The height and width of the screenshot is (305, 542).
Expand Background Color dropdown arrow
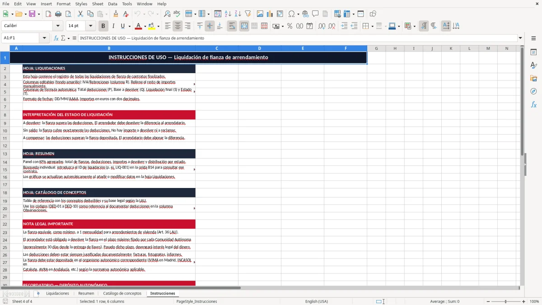pyautogui.click(x=158, y=26)
